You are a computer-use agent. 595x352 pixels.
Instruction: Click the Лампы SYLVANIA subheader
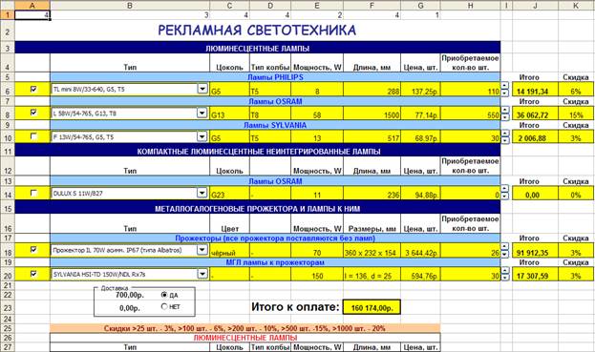tap(275, 125)
